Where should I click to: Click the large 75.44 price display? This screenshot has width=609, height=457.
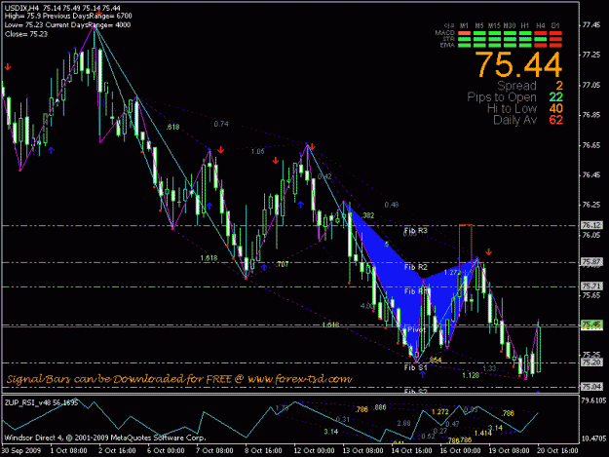click(518, 64)
